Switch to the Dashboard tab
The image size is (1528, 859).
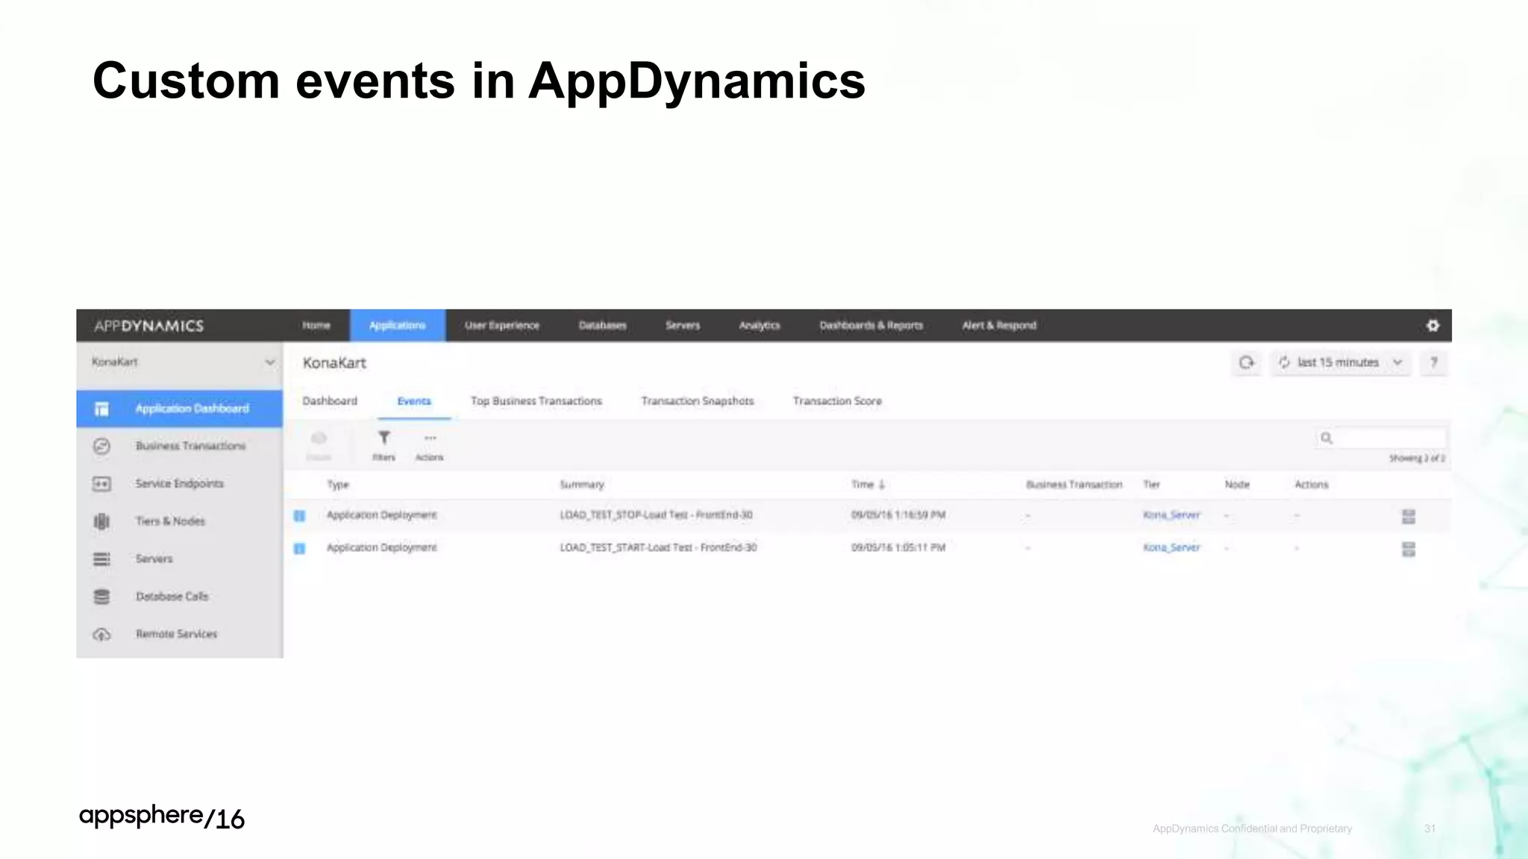point(330,401)
